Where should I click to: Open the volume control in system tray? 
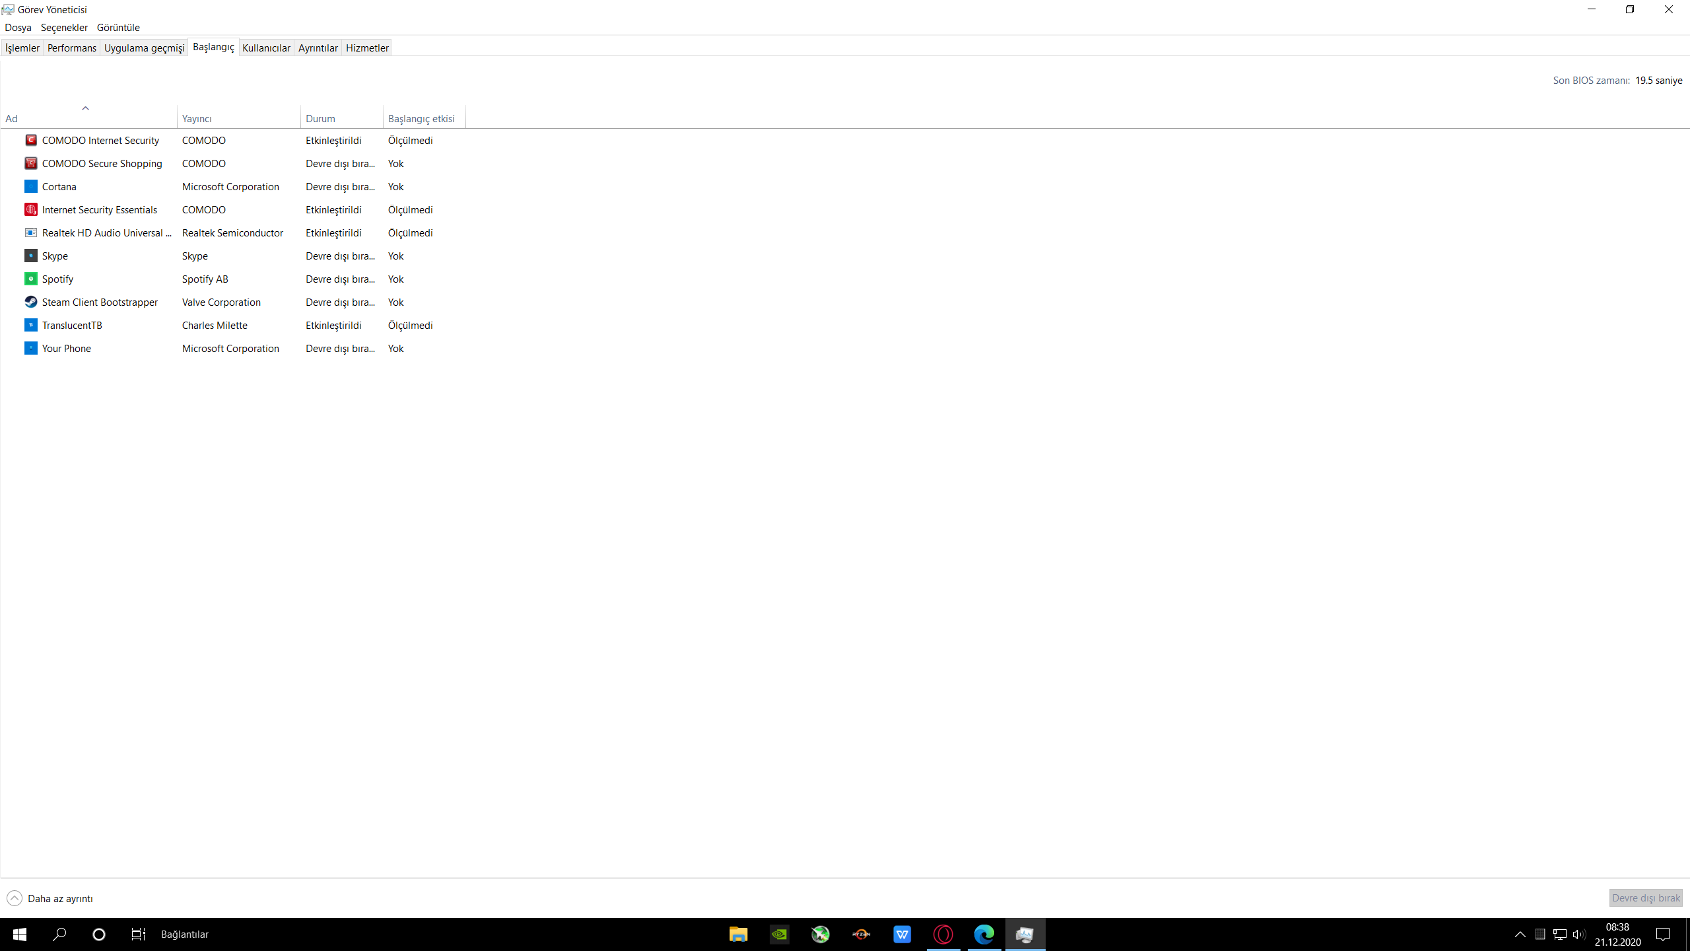(1579, 934)
